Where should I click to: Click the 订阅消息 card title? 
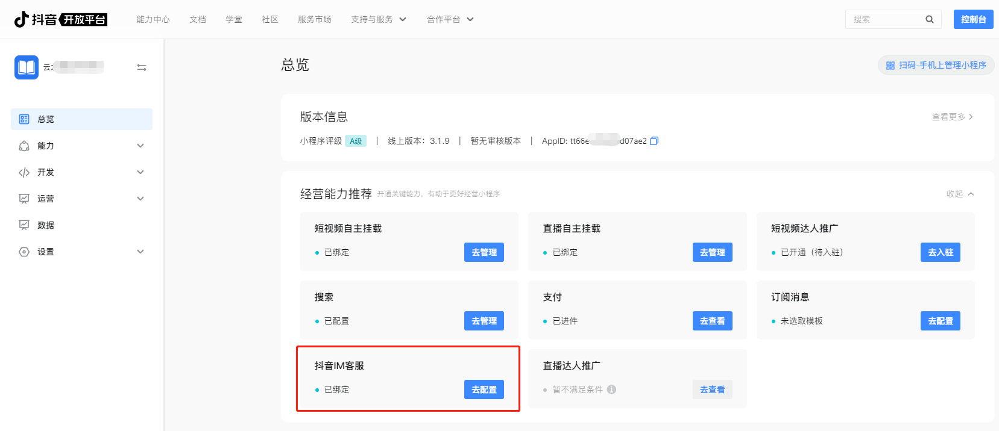tap(790, 297)
